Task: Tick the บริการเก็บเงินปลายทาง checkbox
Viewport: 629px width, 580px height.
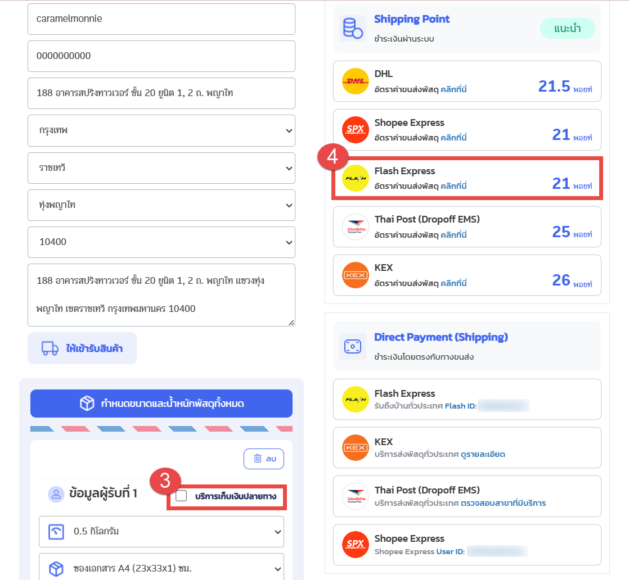Action: coord(181,496)
